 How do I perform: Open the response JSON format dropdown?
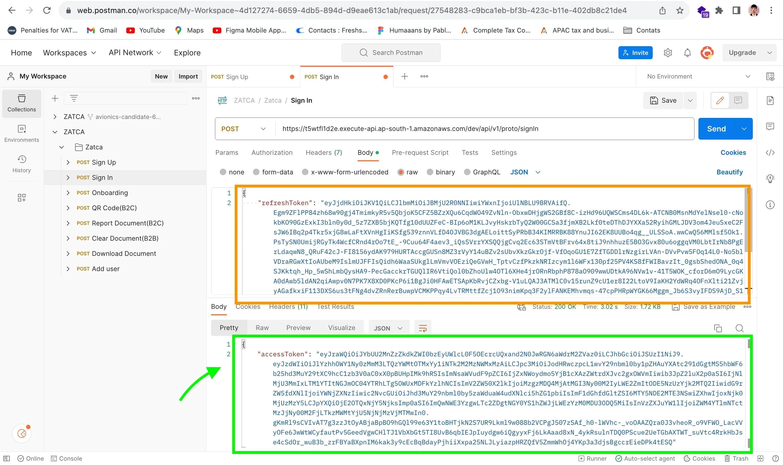coord(388,328)
